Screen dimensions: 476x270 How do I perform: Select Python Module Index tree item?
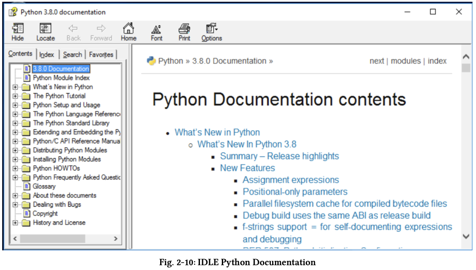point(61,78)
